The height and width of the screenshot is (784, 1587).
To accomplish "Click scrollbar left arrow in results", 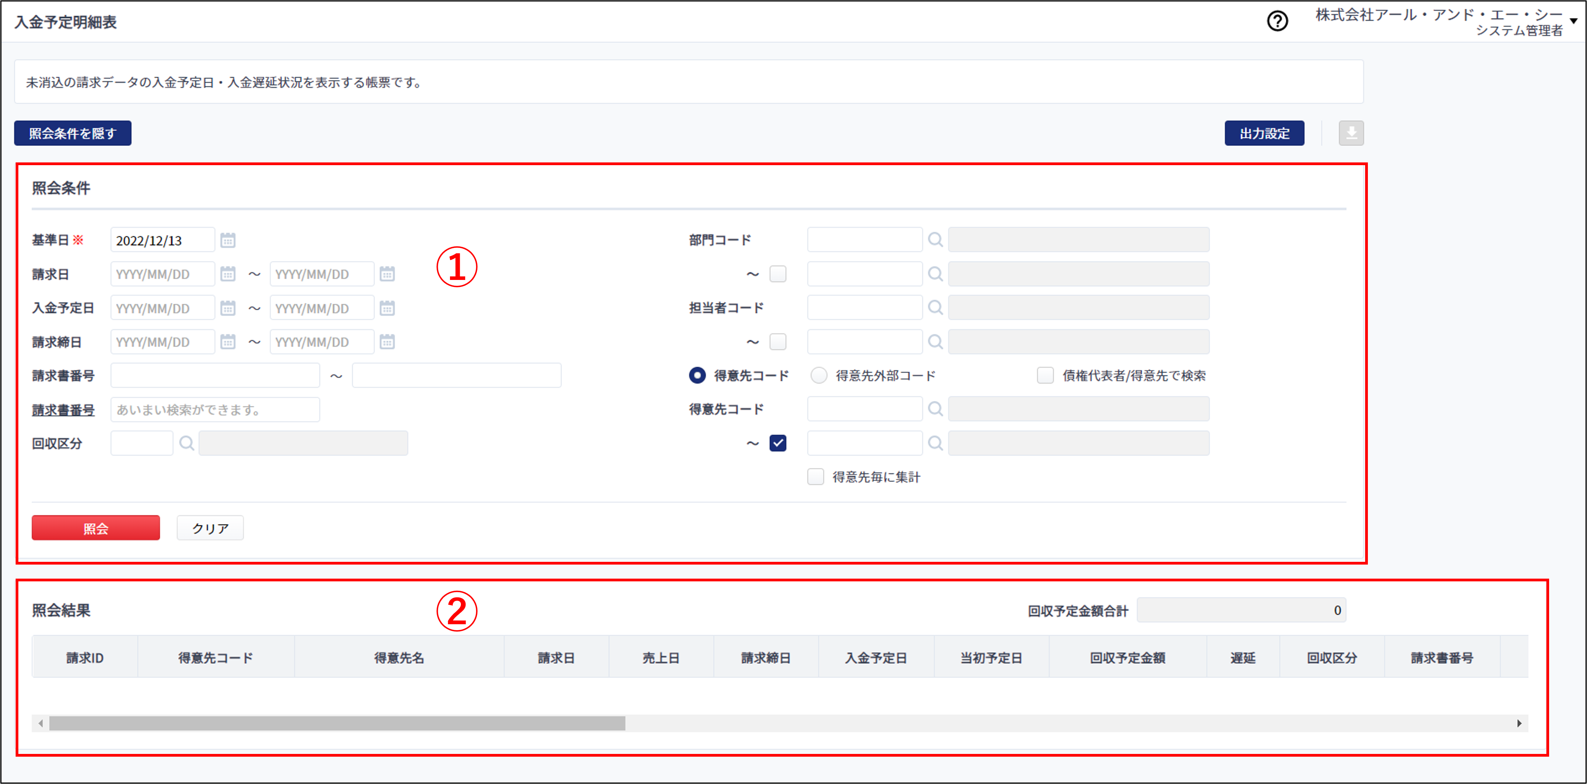I will pos(41,723).
